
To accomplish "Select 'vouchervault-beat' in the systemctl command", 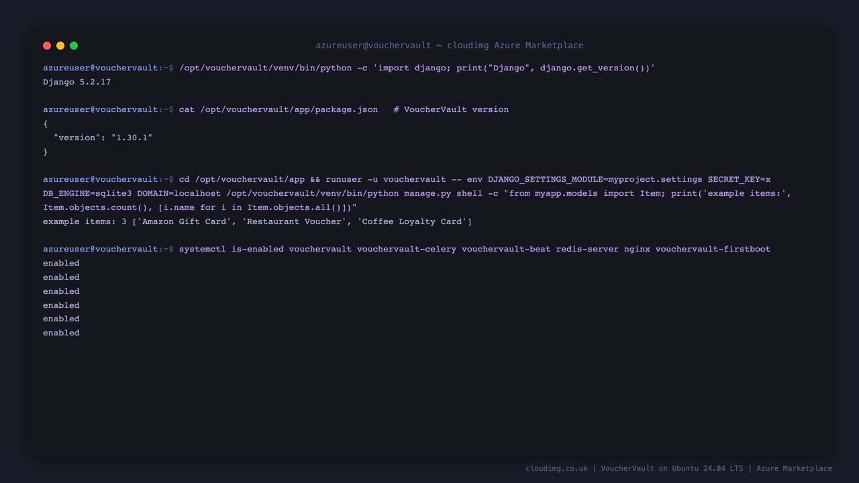I will click(x=506, y=249).
